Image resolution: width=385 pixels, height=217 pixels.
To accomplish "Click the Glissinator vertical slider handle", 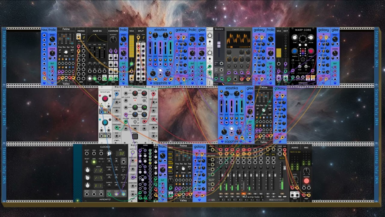I will click(x=219, y=45).
